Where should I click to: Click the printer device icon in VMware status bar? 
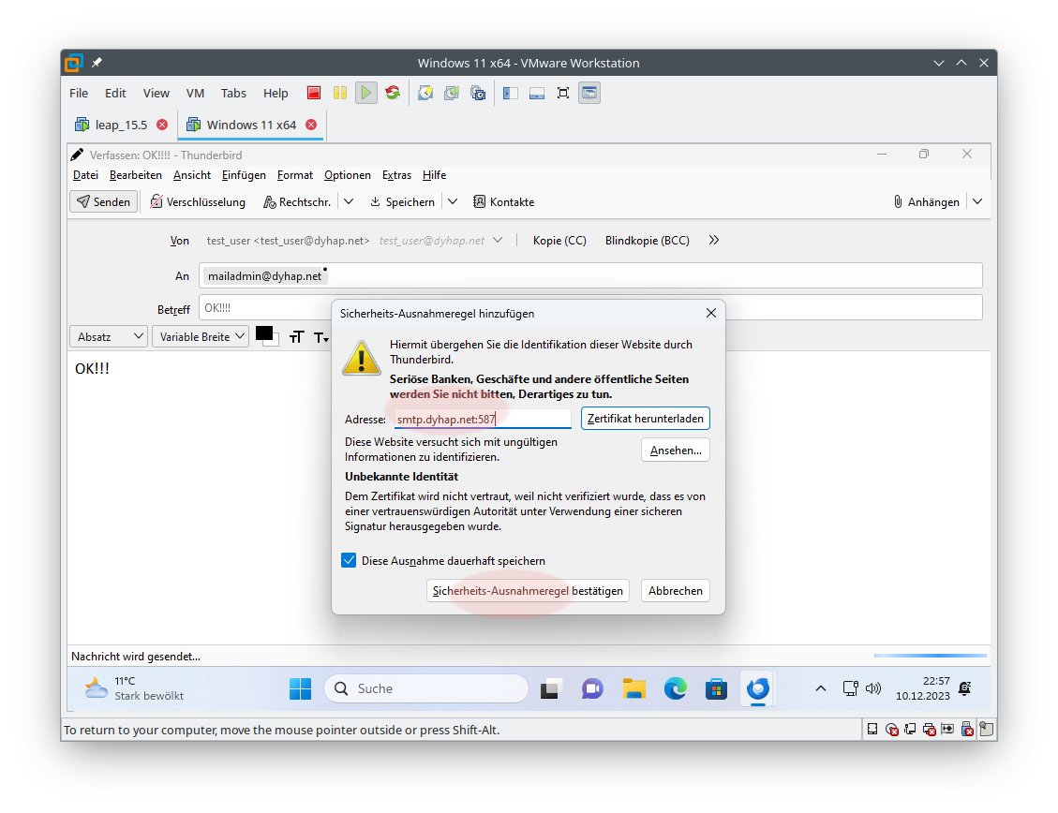click(929, 729)
